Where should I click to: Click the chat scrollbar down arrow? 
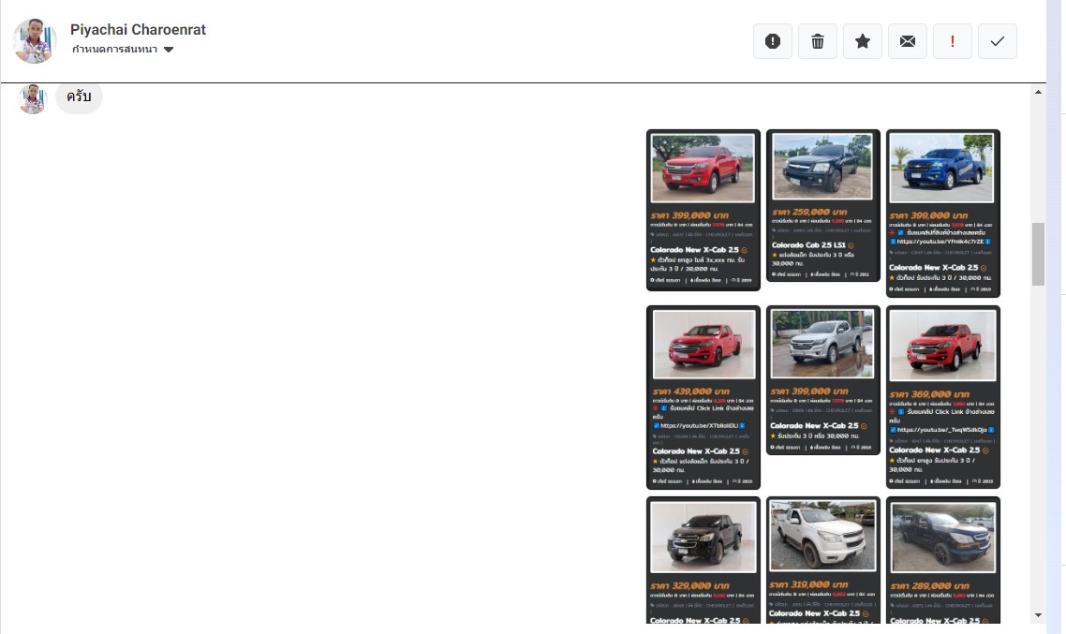tap(1038, 615)
